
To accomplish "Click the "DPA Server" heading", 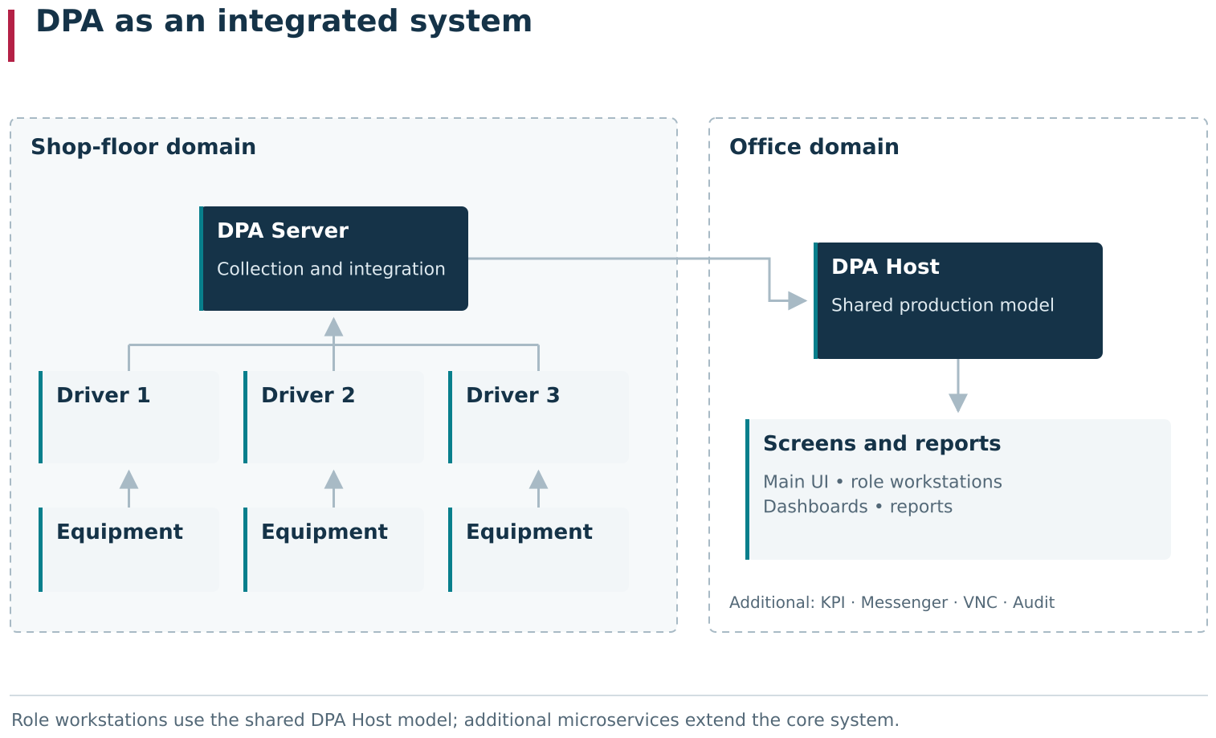I will pyautogui.click(x=283, y=231).
